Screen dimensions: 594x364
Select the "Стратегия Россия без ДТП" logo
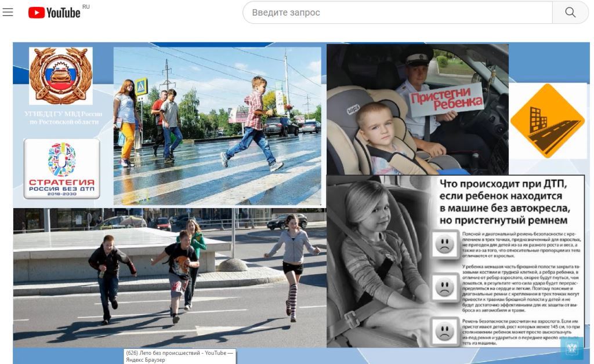pyautogui.click(x=62, y=169)
